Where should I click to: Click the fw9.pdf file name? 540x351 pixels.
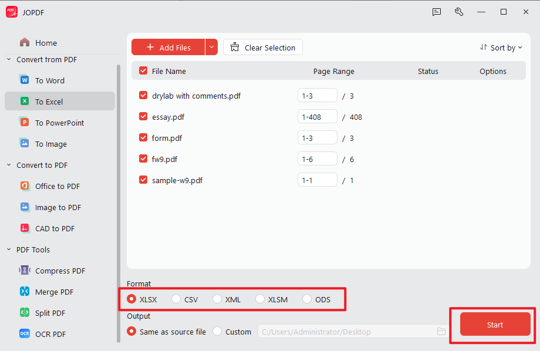(x=164, y=159)
